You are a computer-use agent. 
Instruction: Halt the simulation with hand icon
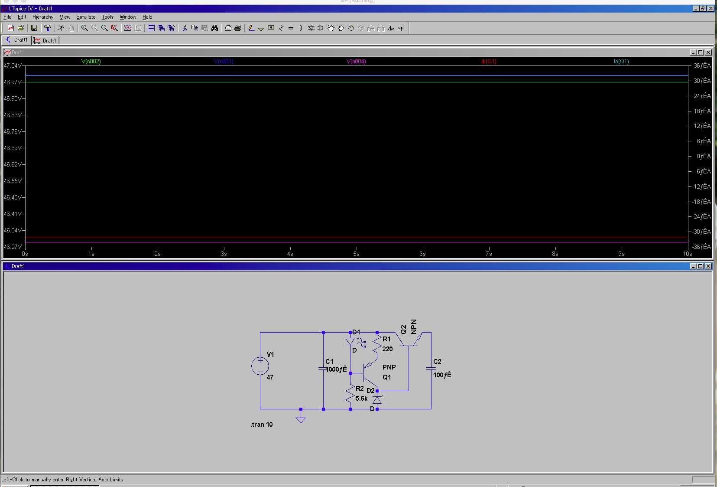point(71,28)
